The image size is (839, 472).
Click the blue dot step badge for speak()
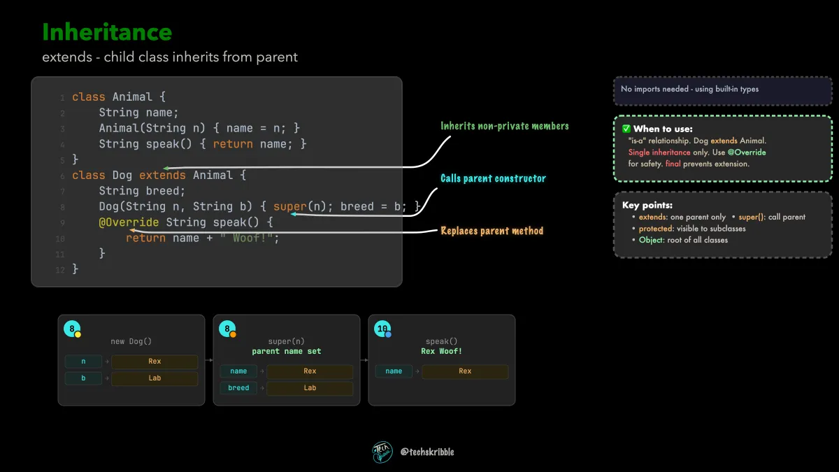coord(384,329)
